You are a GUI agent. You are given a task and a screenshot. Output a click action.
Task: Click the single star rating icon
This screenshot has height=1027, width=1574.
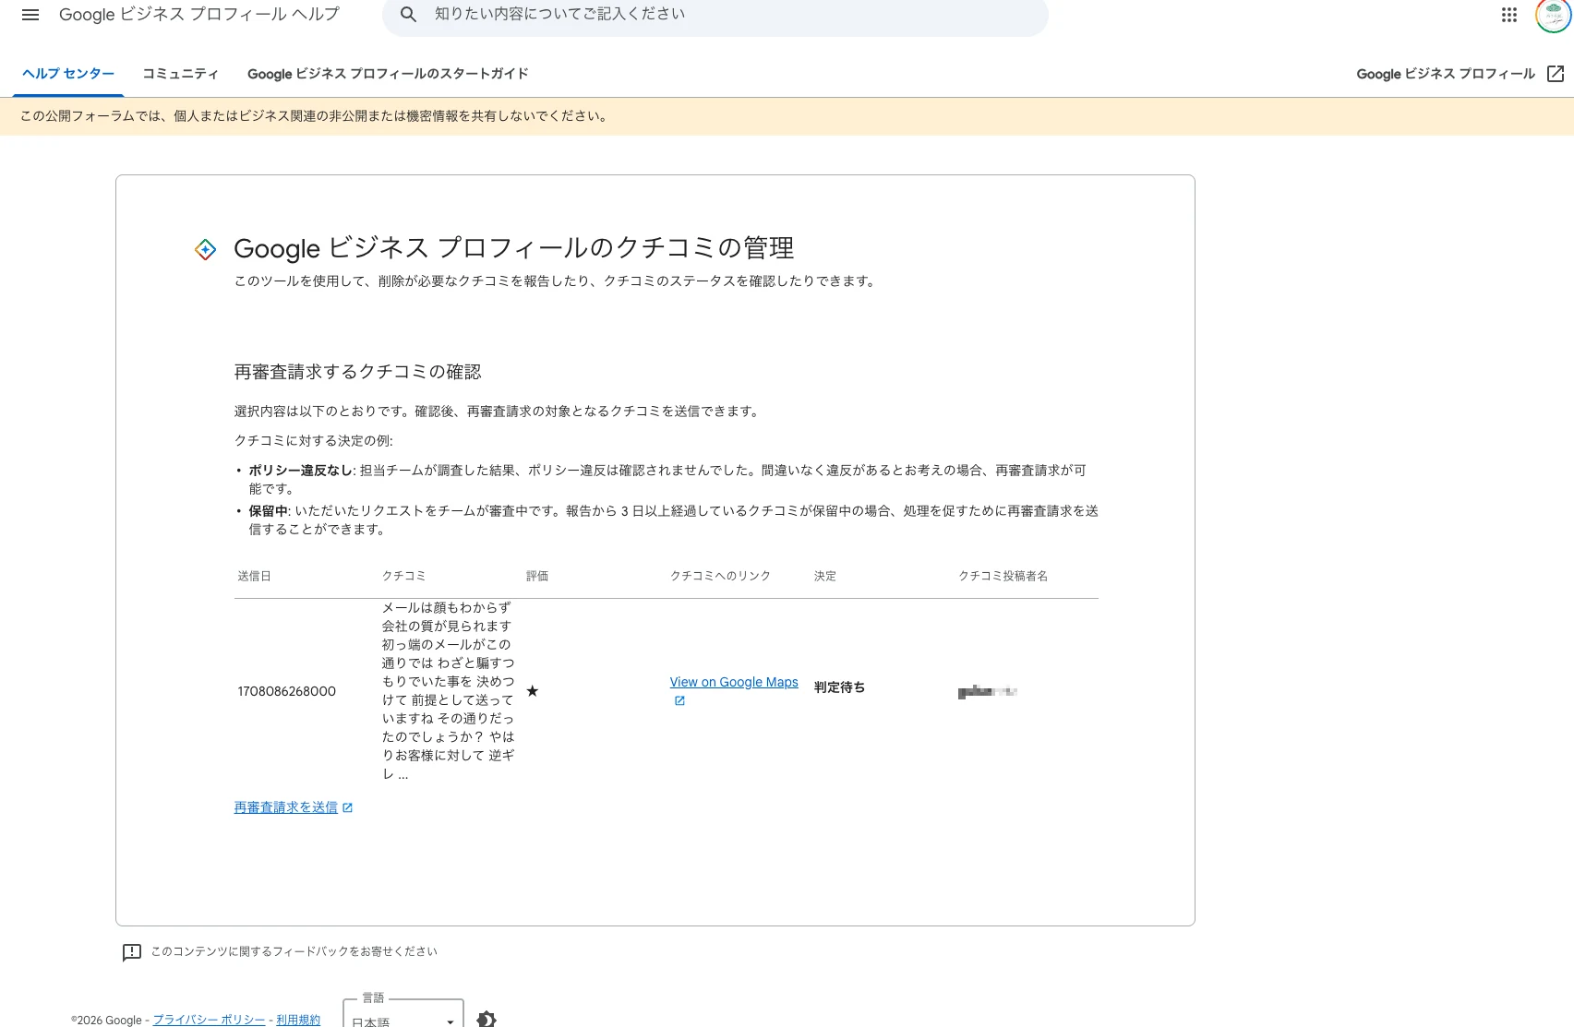pyautogui.click(x=532, y=691)
